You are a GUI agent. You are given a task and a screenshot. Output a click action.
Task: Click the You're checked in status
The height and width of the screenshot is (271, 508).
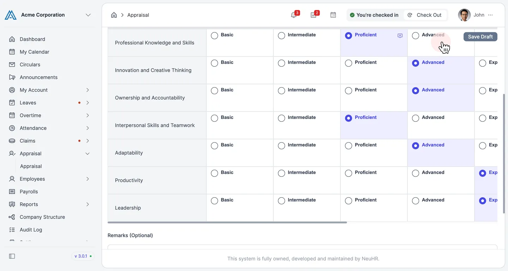pyautogui.click(x=374, y=15)
